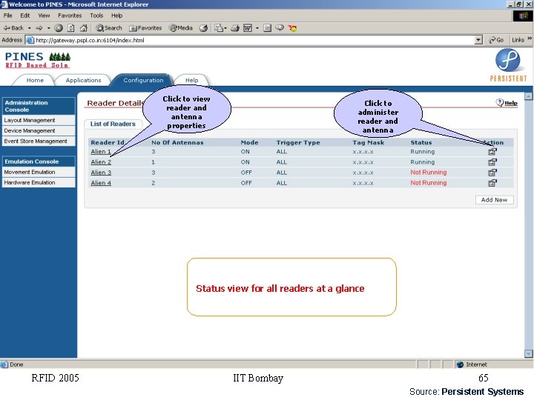Select the List of Readers tab

[x=113, y=124]
